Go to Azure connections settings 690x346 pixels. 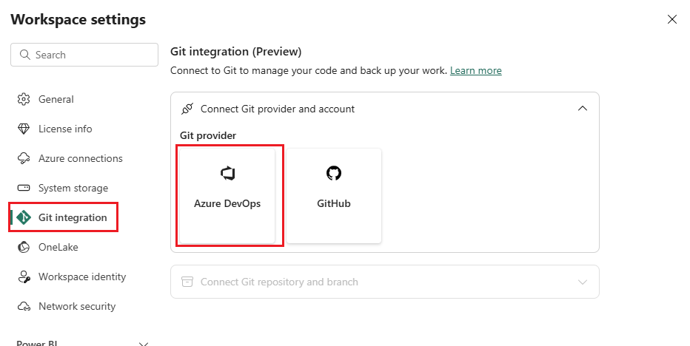(x=80, y=158)
